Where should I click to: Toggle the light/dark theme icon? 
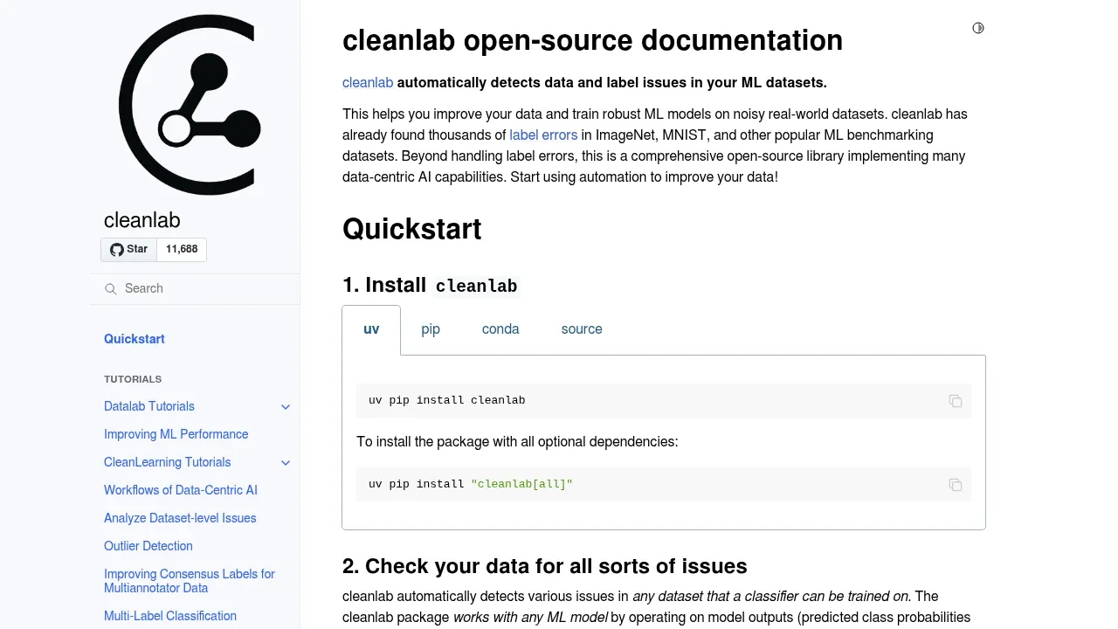coord(978,28)
